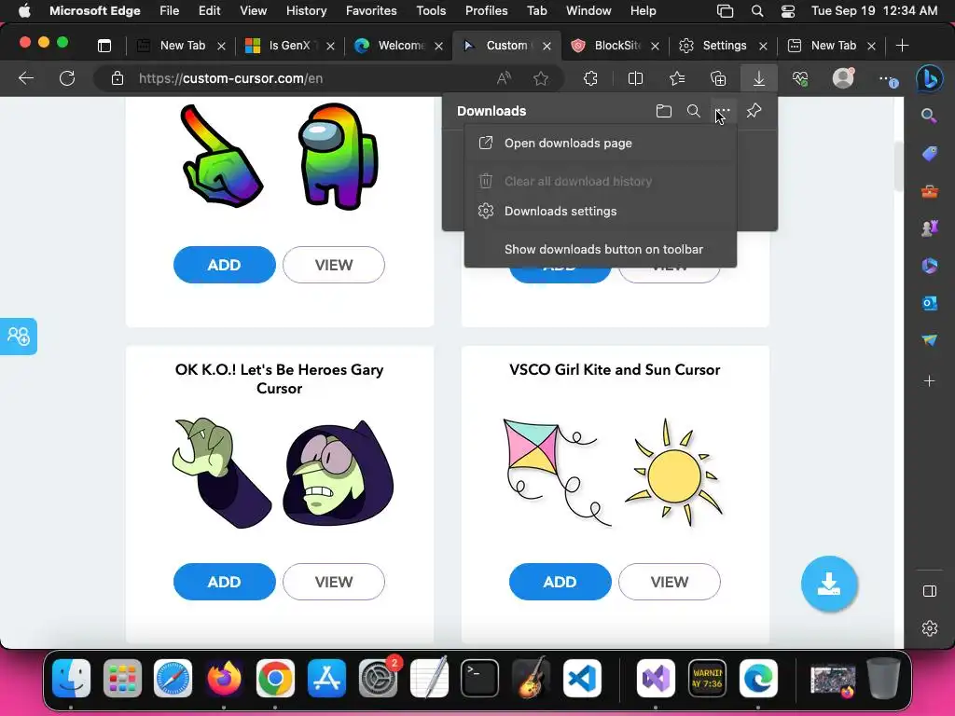Select Open downloads page
Viewport: 955px width, 716px height.
601,143
